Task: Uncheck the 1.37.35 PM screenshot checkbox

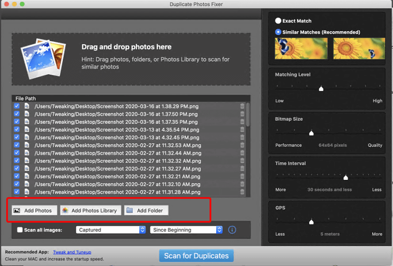Action: (17, 122)
